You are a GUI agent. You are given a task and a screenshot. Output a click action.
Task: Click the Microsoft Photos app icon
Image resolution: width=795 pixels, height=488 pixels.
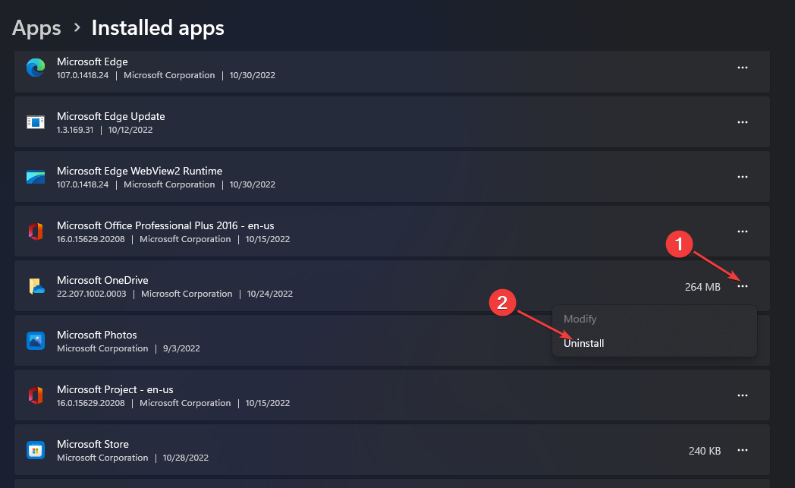[x=36, y=341]
